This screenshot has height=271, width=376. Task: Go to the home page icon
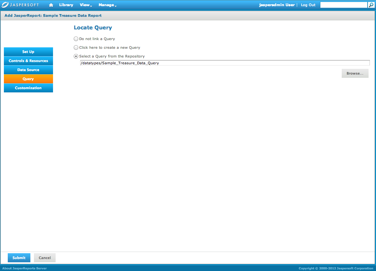(x=51, y=5)
